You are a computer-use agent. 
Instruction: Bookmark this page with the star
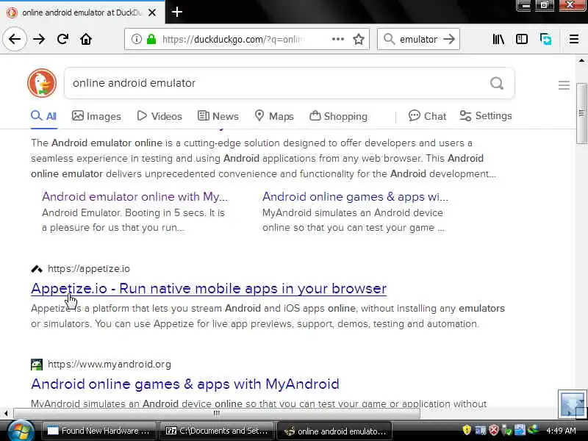[359, 39]
